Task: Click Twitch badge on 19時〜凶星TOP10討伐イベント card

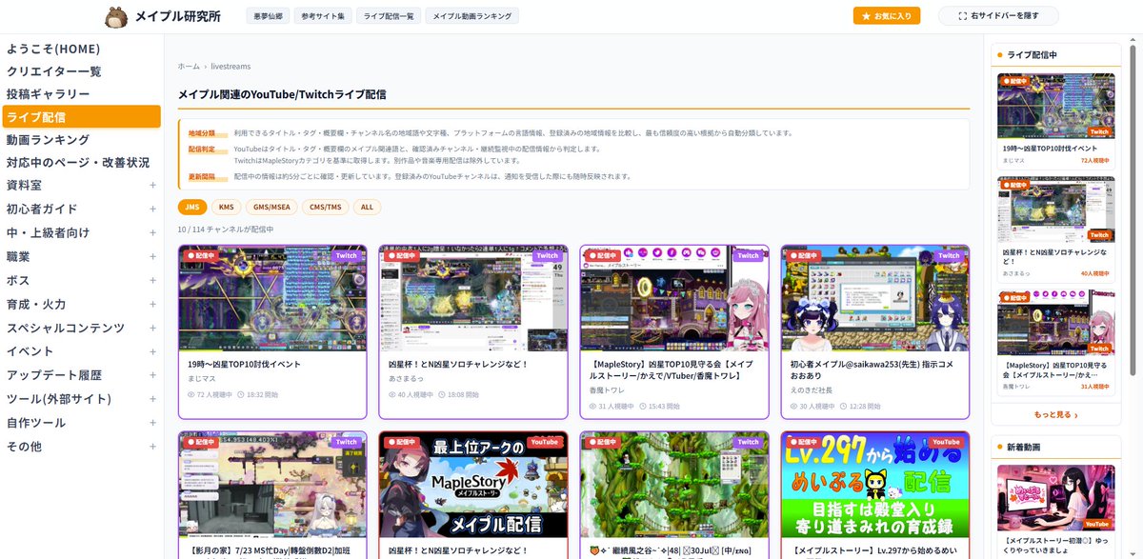Action: 346,255
